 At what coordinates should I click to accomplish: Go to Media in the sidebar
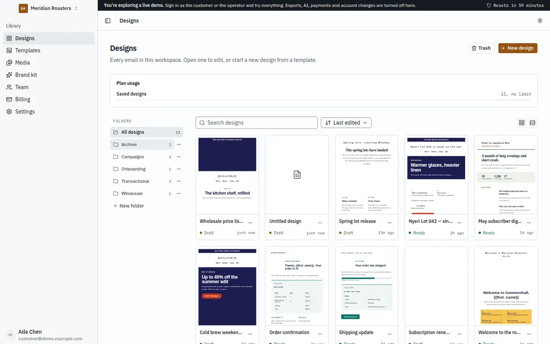[49, 63]
